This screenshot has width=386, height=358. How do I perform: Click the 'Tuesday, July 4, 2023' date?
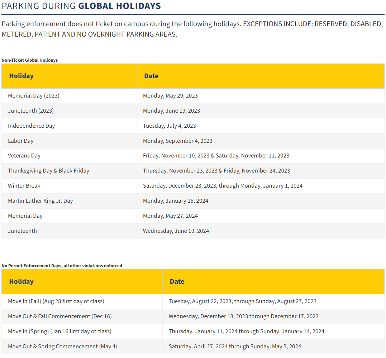(170, 126)
